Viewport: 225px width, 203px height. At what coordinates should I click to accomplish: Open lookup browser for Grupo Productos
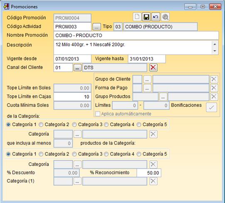pos(163,97)
